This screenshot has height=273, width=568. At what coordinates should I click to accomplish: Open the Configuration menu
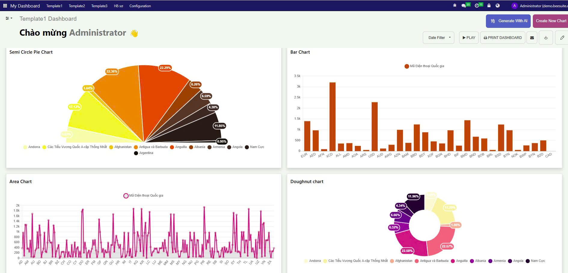tap(140, 6)
